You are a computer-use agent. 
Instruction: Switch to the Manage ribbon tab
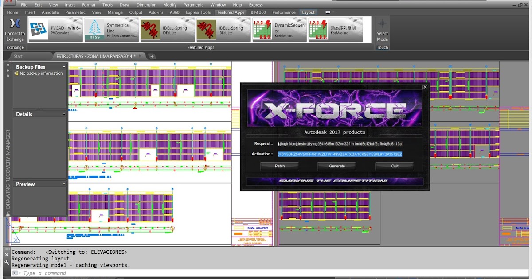(x=115, y=12)
